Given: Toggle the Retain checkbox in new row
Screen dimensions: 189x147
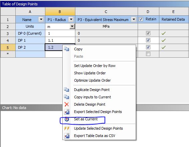Looking at the screenshot, I should pos(148,54).
